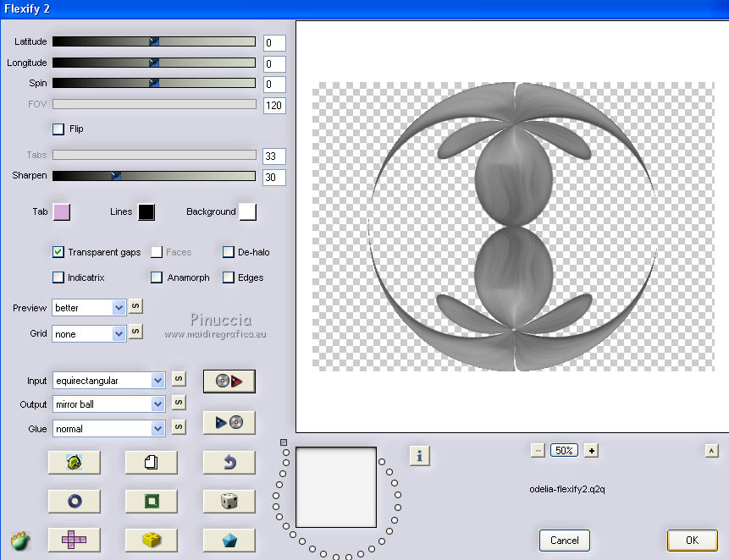Viewport: 729px width, 560px height.
Task: Open the Glue mode dropdown
Action: 108,429
